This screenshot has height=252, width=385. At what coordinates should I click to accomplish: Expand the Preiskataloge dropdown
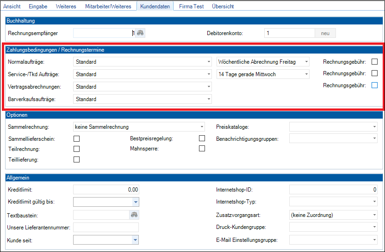(374, 127)
